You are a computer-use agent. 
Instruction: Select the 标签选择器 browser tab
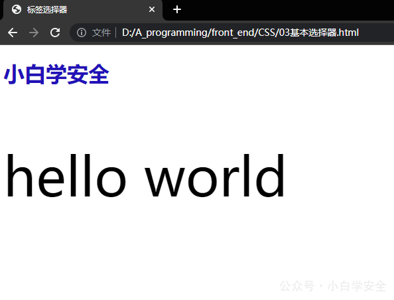pos(83,10)
